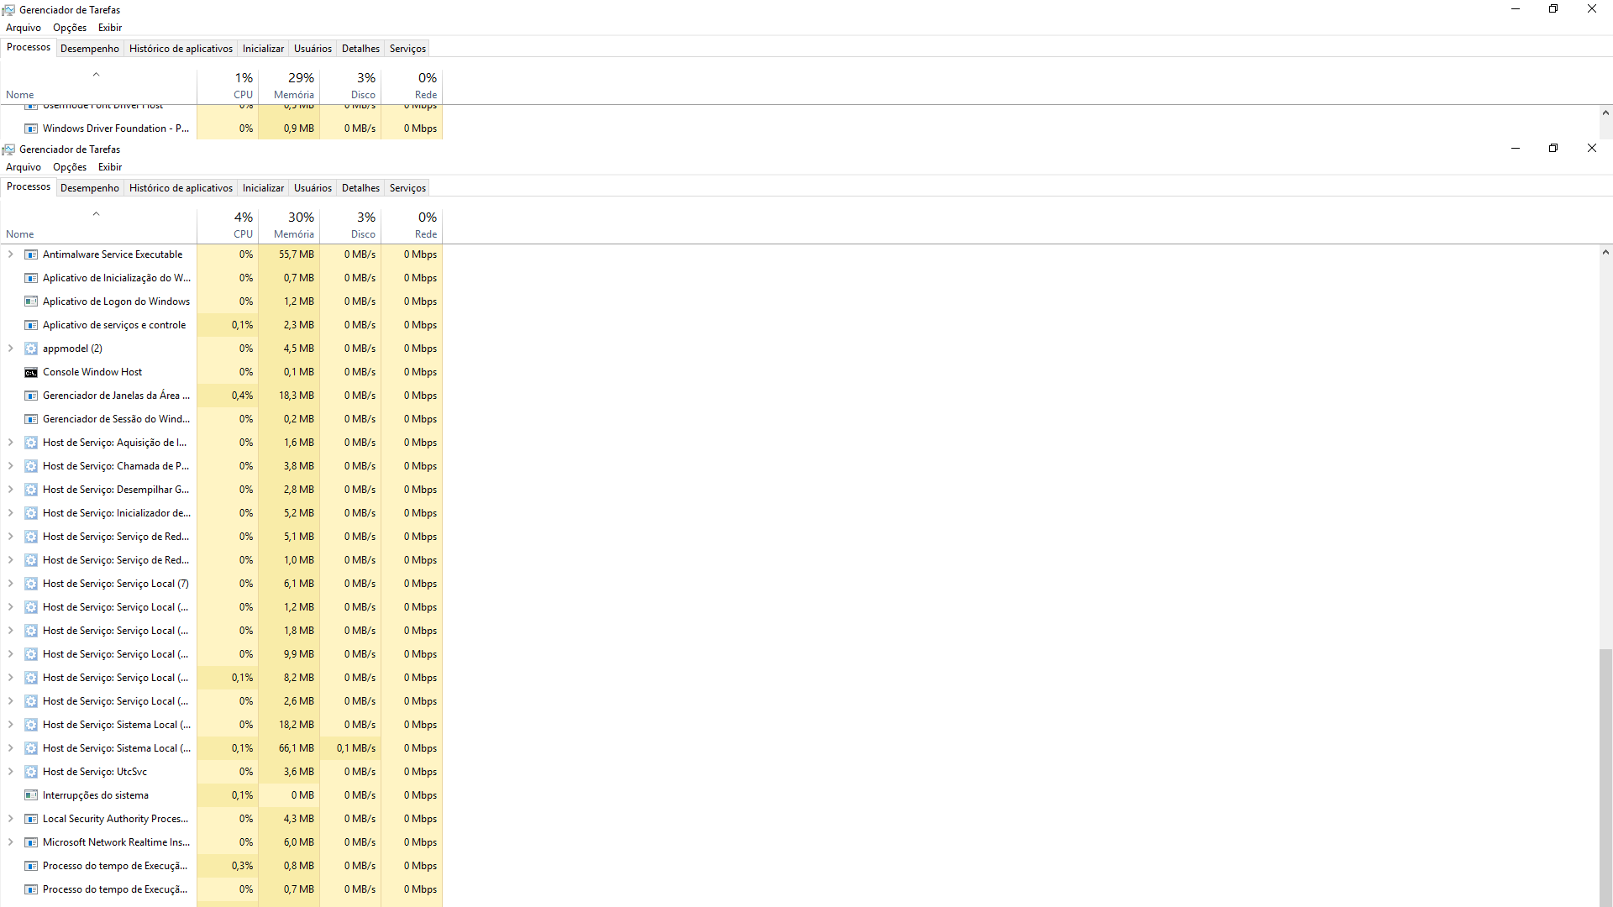Select the 0,1 MB/s disk cell
This screenshot has height=907, width=1613.
click(350, 748)
